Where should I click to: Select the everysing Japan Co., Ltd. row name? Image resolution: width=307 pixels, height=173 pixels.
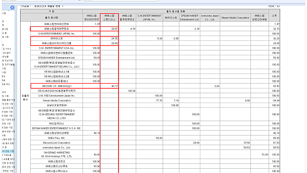[x=57, y=148]
